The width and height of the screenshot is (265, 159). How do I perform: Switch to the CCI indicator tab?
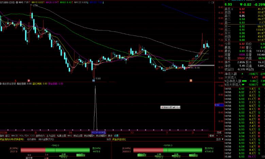[x=32, y=136]
